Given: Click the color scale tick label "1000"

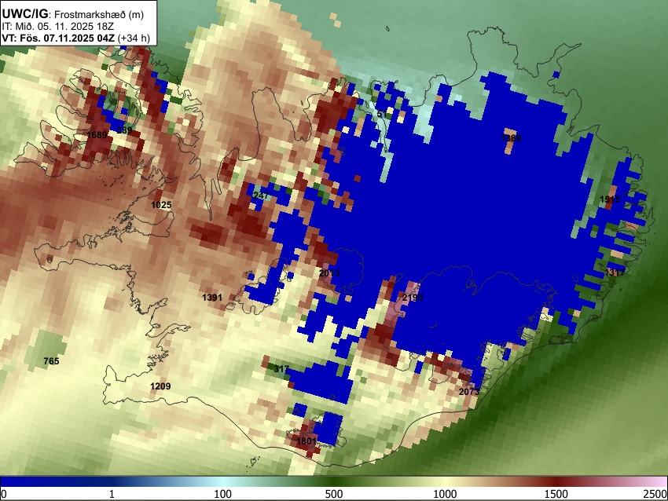Looking at the screenshot, I should point(445,494).
